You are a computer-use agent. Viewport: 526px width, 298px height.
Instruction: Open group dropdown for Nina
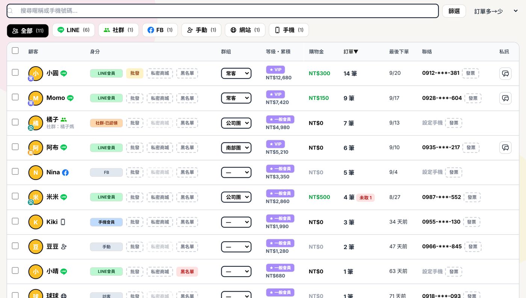coord(236,172)
